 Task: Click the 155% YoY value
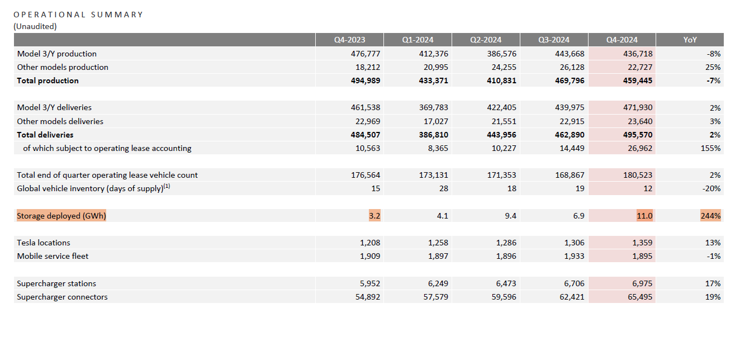tap(711, 148)
